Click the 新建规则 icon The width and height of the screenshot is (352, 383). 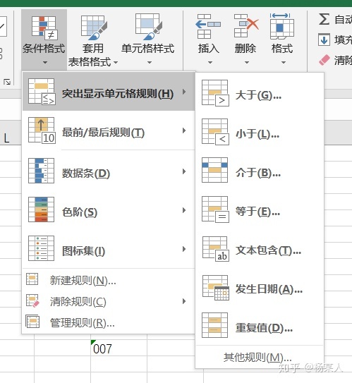[32, 279]
